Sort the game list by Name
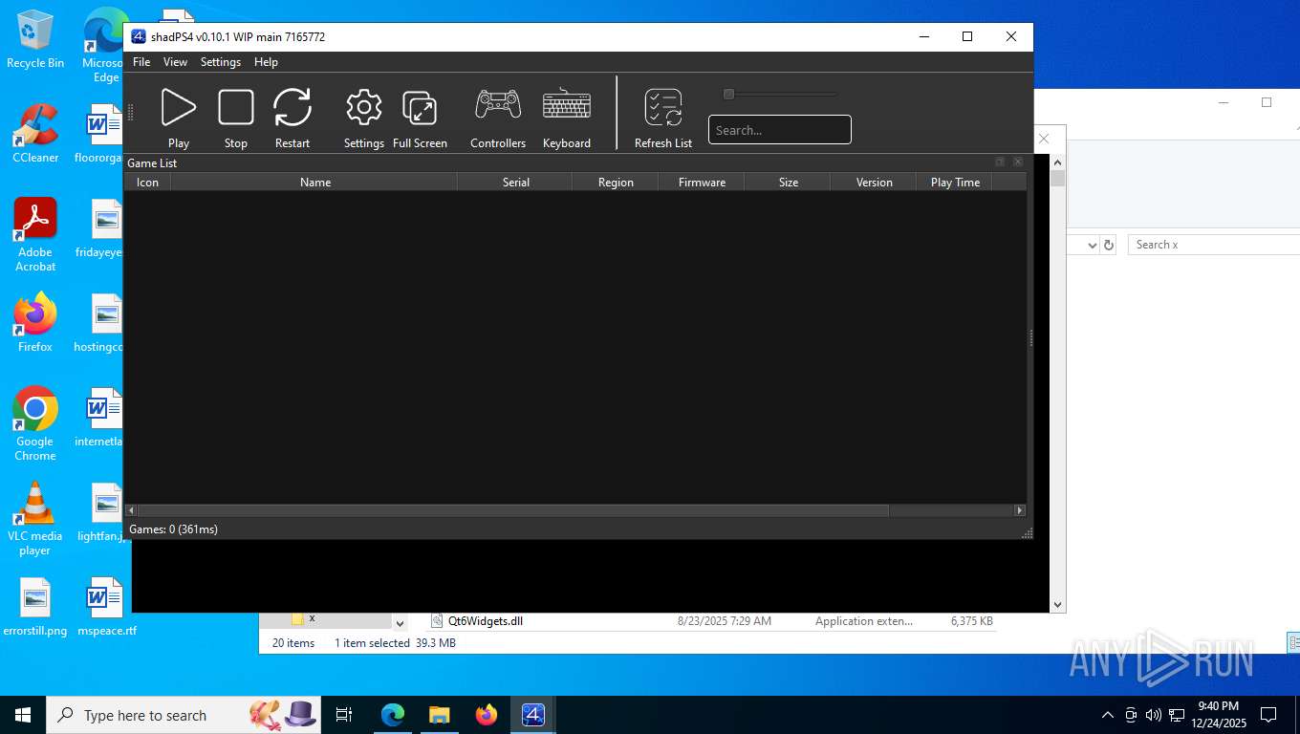 pos(314,183)
